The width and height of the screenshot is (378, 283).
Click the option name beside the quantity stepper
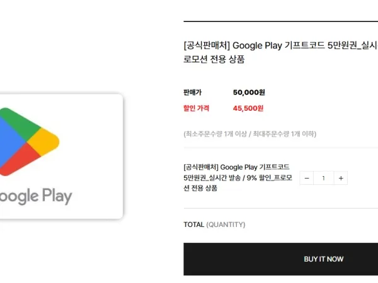pyautogui.click(x=237, y=177)
